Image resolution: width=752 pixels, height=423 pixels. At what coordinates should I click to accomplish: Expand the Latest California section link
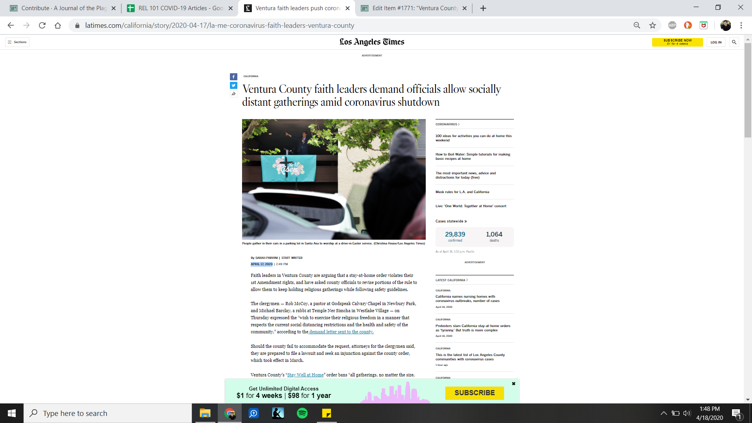pos(451,280)
